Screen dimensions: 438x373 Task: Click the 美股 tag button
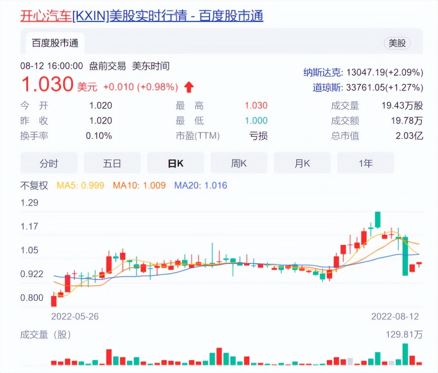397,43
